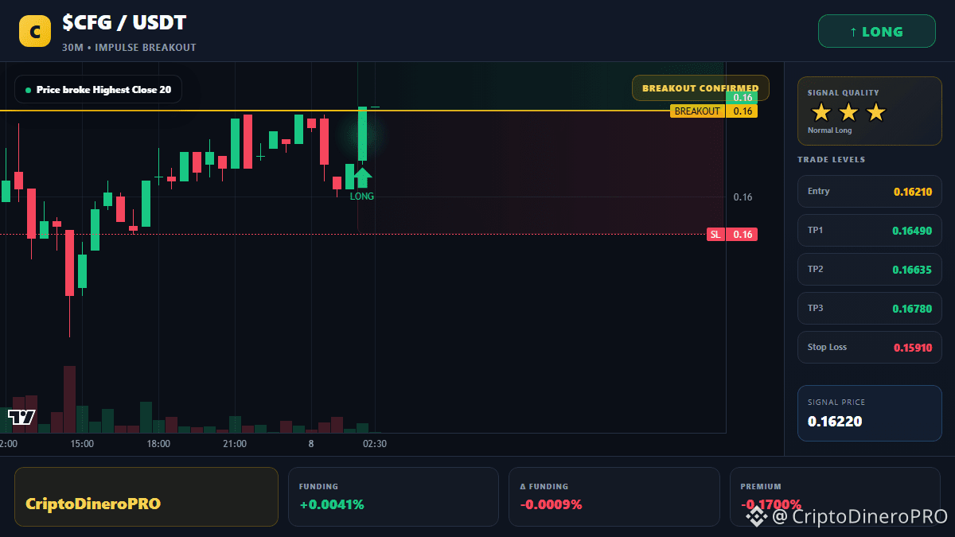Click the yellow CFG coin logo icon

pyautogui.click(x=34, y=32)
